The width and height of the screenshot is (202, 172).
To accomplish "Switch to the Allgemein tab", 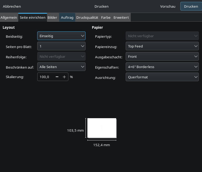I will pos(9,17).
